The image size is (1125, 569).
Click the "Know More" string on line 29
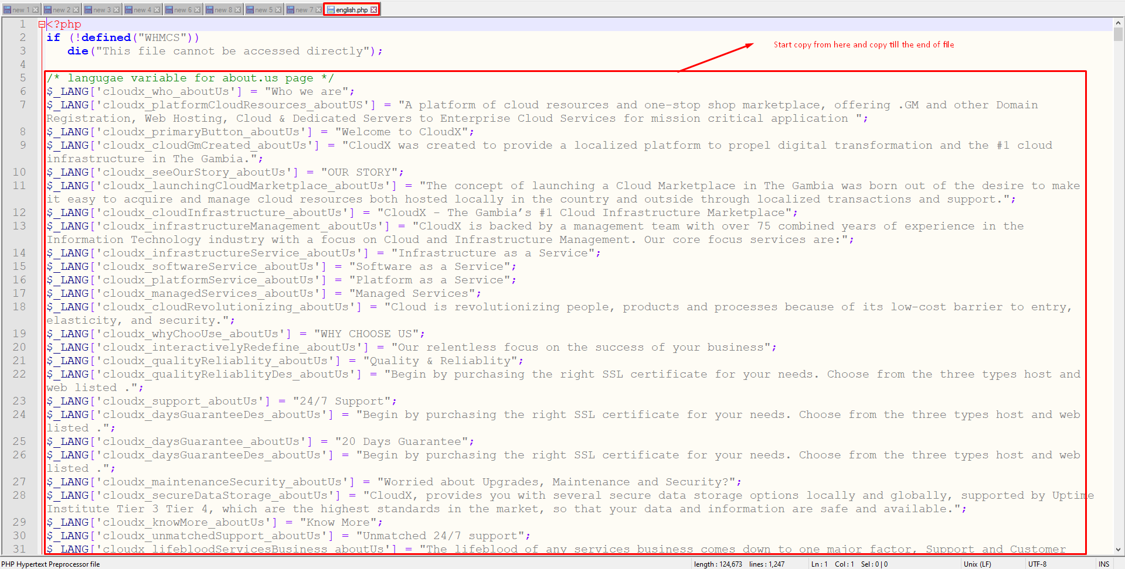point(338,522)
